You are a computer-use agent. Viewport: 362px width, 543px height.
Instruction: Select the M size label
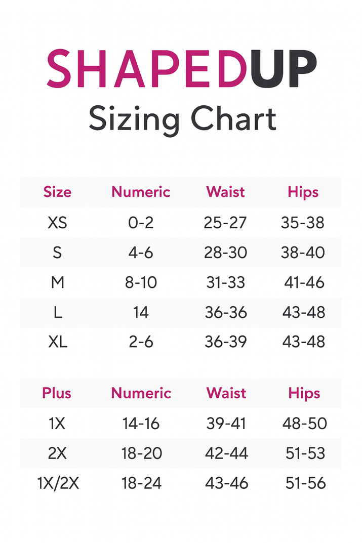57,282
